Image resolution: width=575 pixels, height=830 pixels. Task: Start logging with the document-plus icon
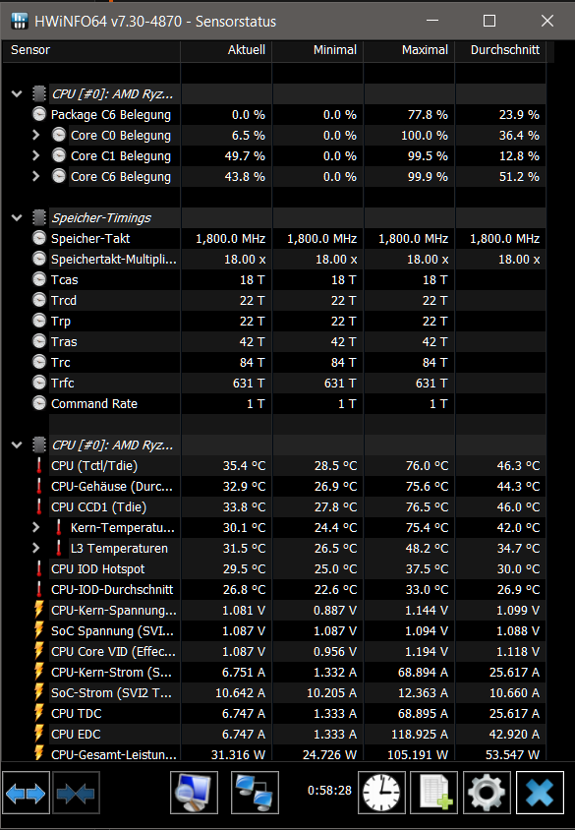pos(433,793)
